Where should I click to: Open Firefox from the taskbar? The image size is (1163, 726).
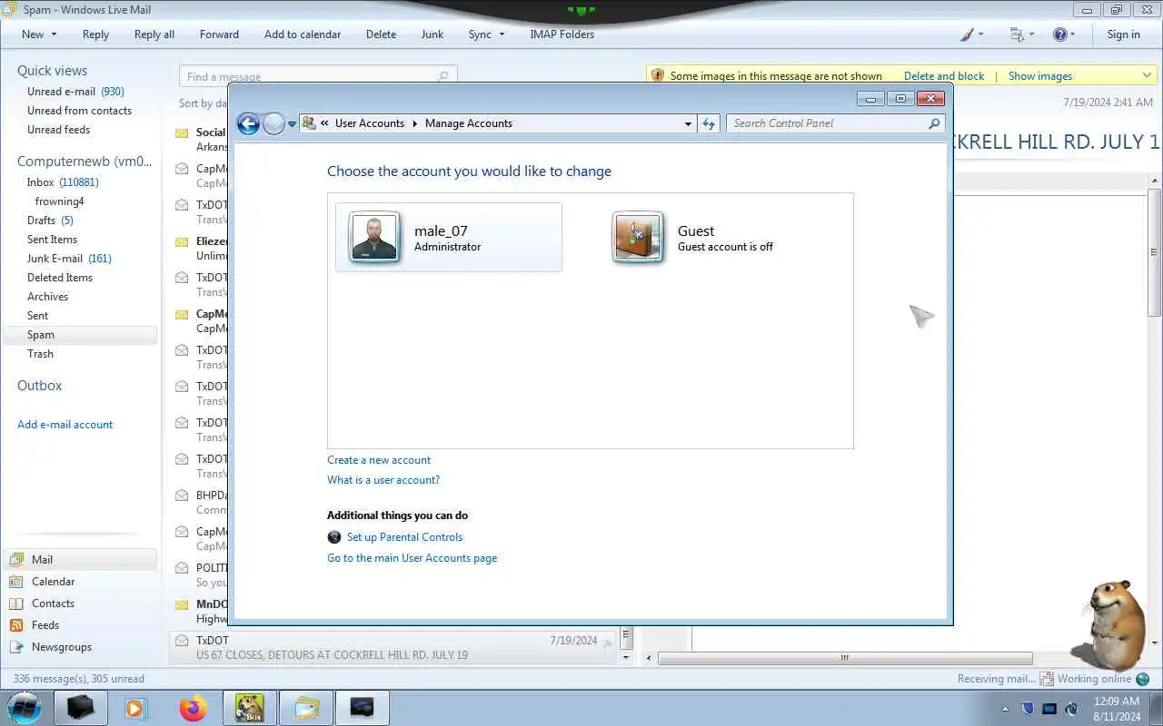tap(193, 708)
